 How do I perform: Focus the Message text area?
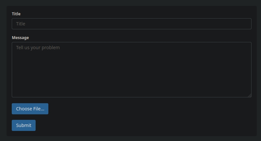(131, 70)
